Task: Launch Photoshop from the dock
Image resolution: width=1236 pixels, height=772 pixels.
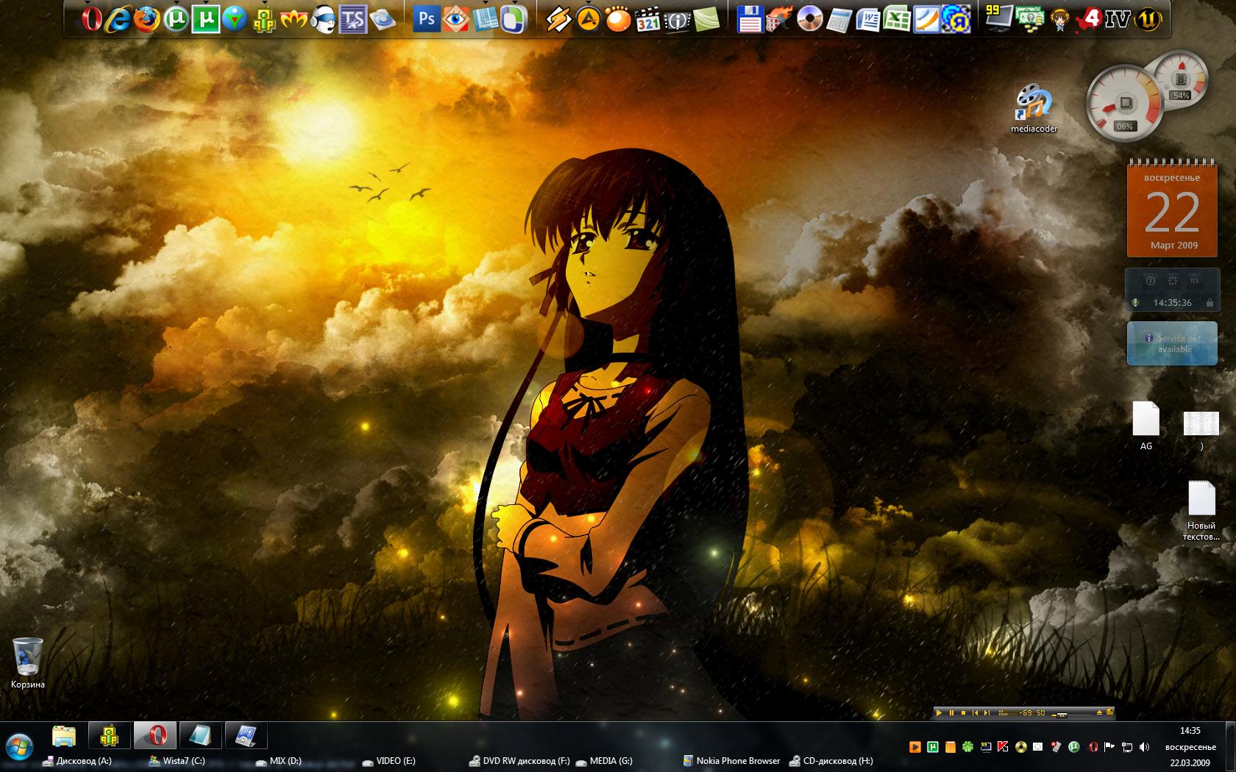Action: click(x=426, y=18)
